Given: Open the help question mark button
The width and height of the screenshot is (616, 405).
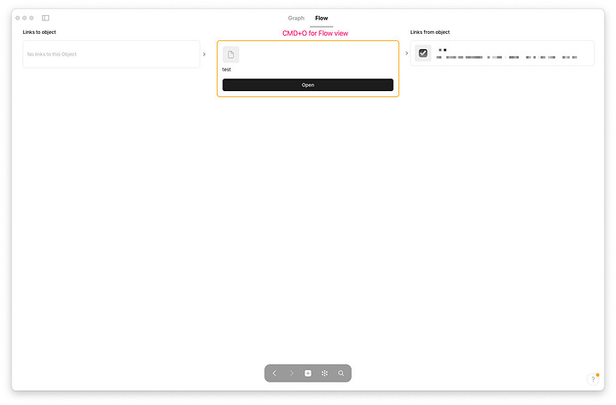Looking at the screenshot, I should click(x=593, y=379).
